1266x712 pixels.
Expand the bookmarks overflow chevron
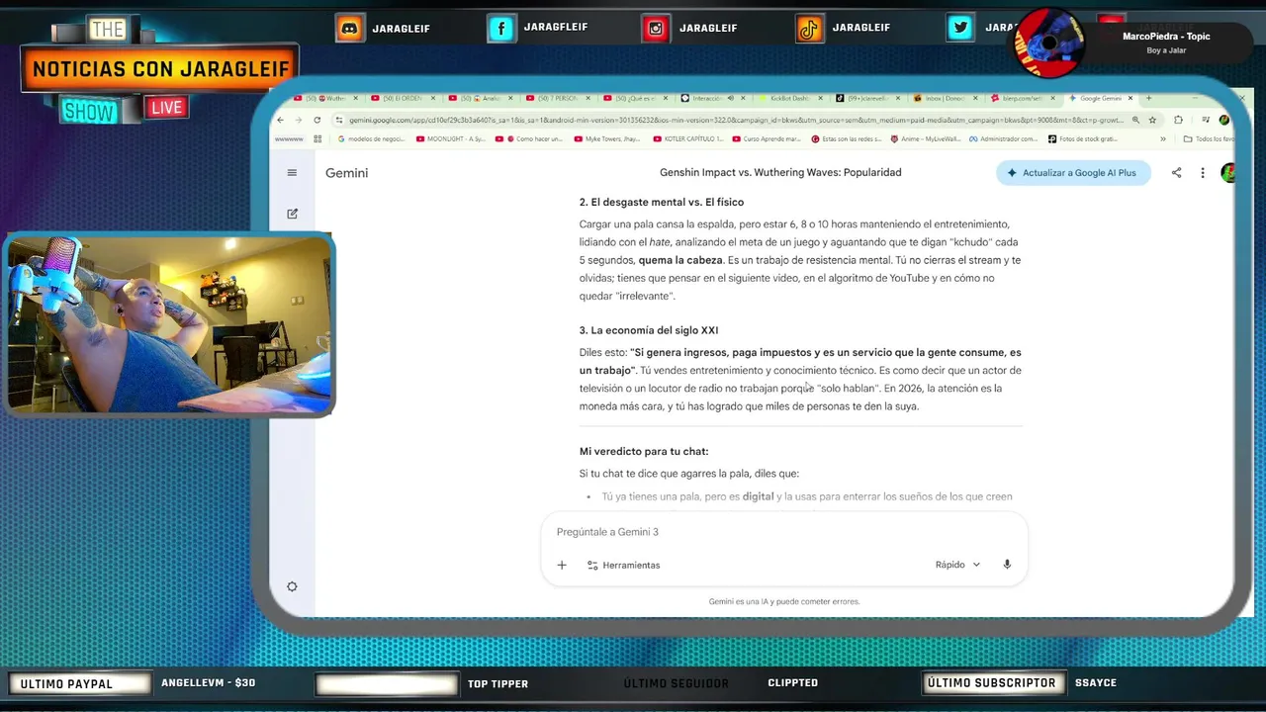[x=1163, y=139]
